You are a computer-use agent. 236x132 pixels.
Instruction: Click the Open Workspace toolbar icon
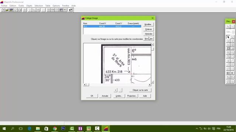(x=11, y=10)
